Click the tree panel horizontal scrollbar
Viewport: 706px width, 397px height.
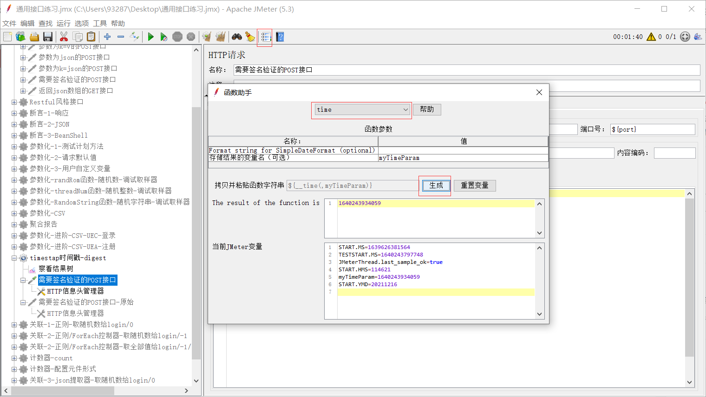point(63,391)
